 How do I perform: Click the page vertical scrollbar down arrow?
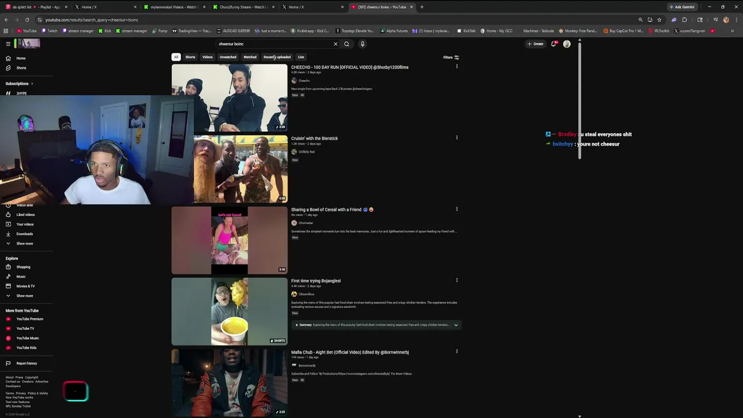pyautogui.click(x=579, y=416)
